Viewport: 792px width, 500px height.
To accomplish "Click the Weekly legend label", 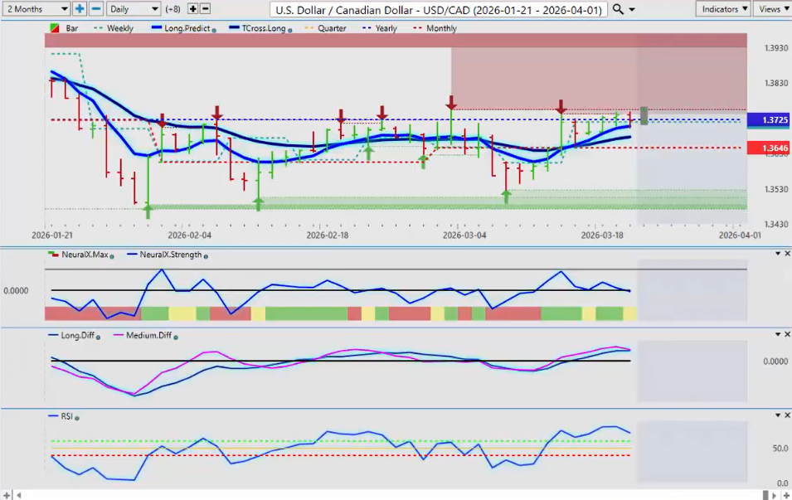I will click(119, 28).
